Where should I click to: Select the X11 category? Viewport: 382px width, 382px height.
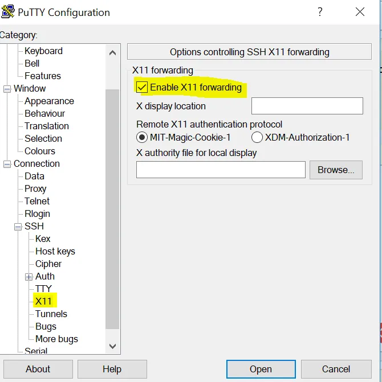click(43, 301)
